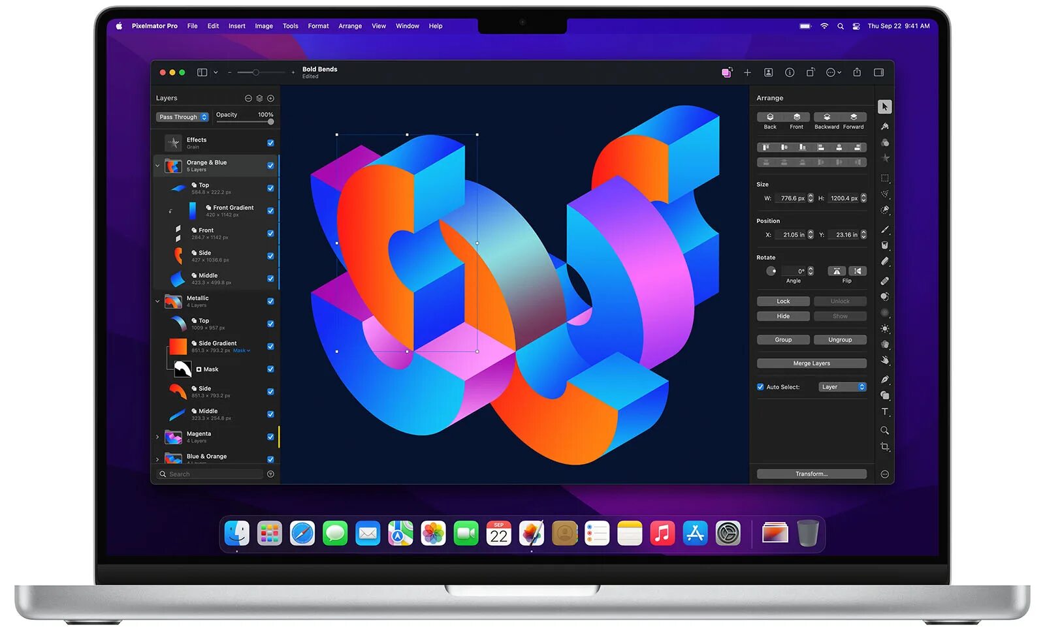Hide the Side Gradient layer
This screenshot has height=631, width=1045.
tap(270, 346)
